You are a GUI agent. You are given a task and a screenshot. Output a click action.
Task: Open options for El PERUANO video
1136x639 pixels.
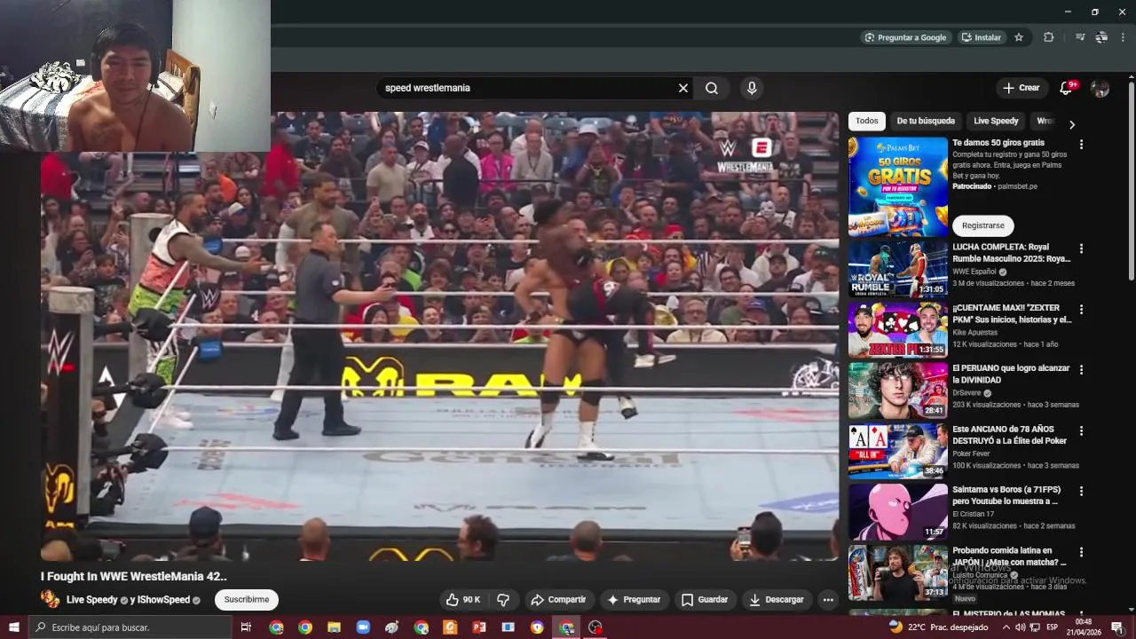1081,370
